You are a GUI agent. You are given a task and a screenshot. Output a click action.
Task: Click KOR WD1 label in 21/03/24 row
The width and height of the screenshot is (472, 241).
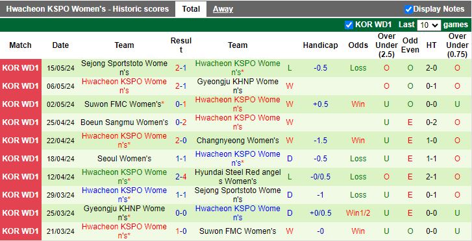coord(21,231)
